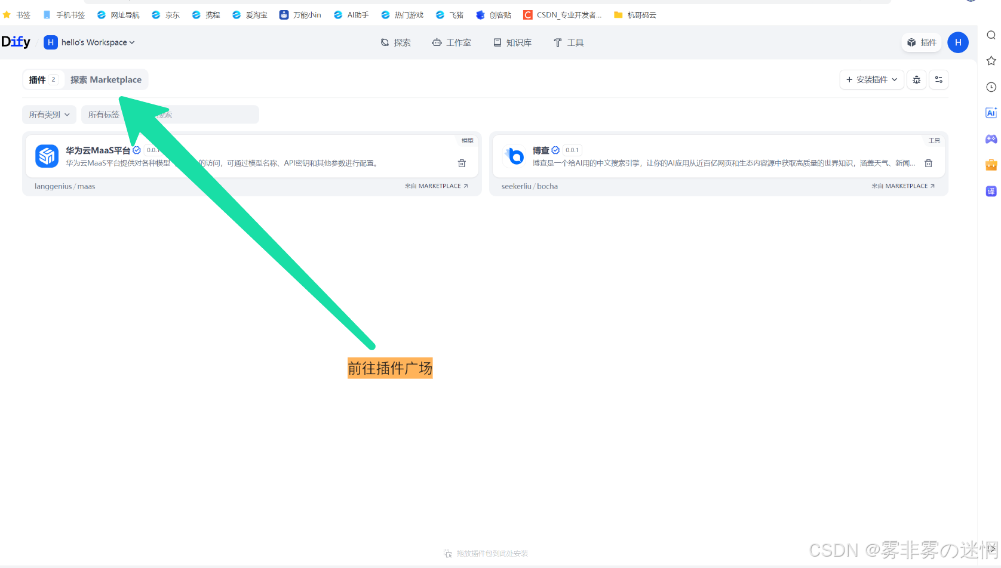Screen dimensions: 1001x568
Task: Open the 知识库 (Knowledge) nav item
Action: [x=512, y=42]
